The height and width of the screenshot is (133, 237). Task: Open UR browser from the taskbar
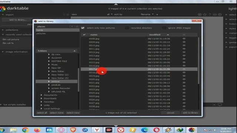pyautogui.click(x=85, y=130)
